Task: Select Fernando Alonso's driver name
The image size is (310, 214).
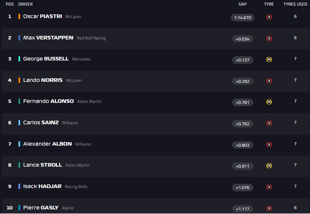Action: [48, 101]
